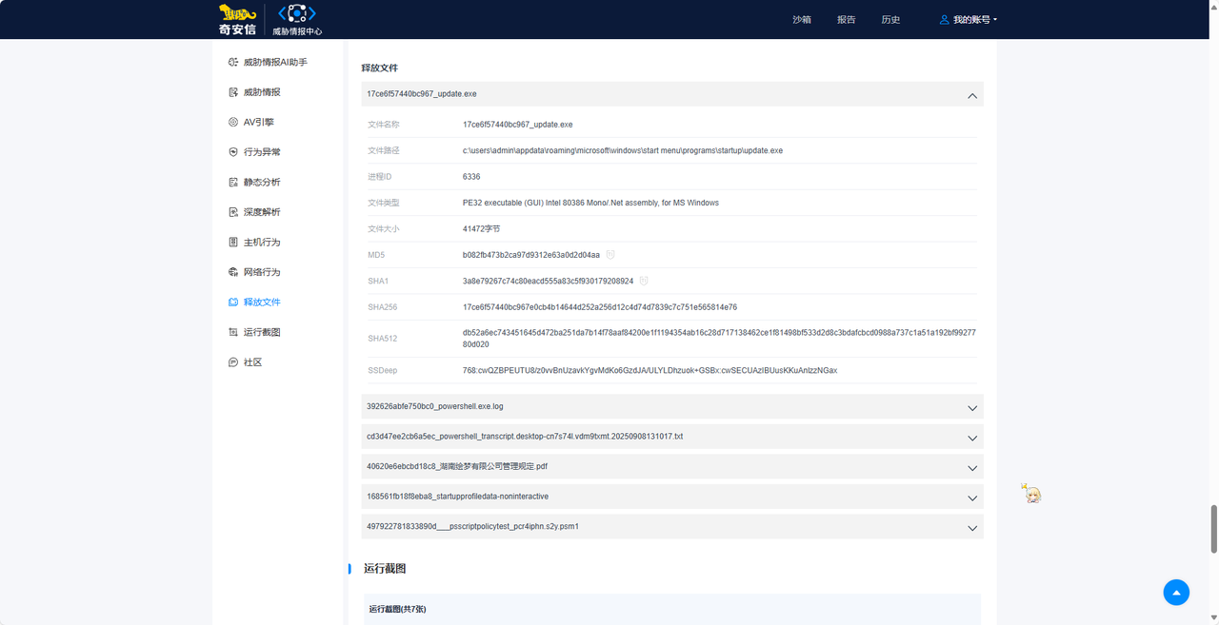
Task: Open the 沙箱 top menu item
Action: click(x=802, y=20)
